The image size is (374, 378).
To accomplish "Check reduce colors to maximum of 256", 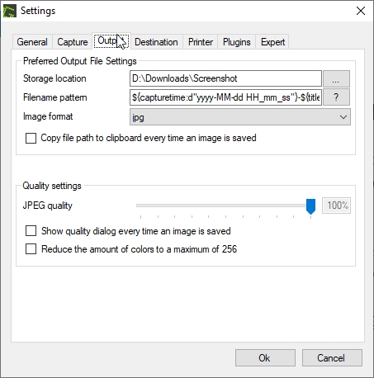I will pos(31,249).
